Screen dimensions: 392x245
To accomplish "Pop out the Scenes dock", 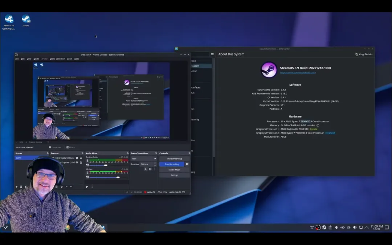I will point(48,153).
